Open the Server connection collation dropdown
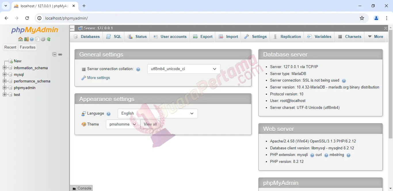 pos(184,69)
